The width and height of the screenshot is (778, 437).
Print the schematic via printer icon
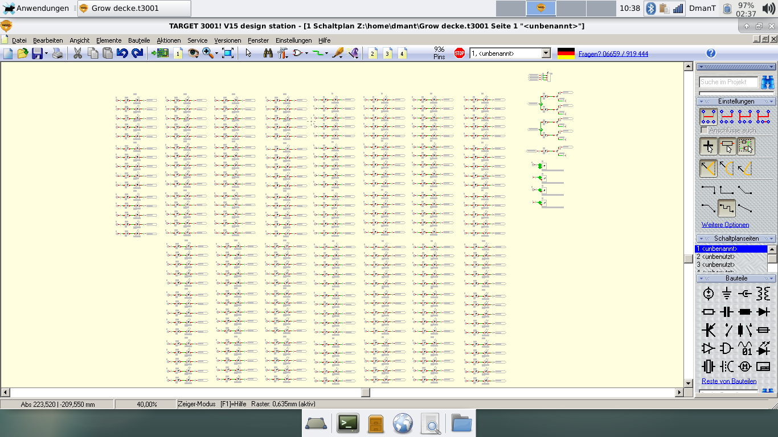(58, 53)
